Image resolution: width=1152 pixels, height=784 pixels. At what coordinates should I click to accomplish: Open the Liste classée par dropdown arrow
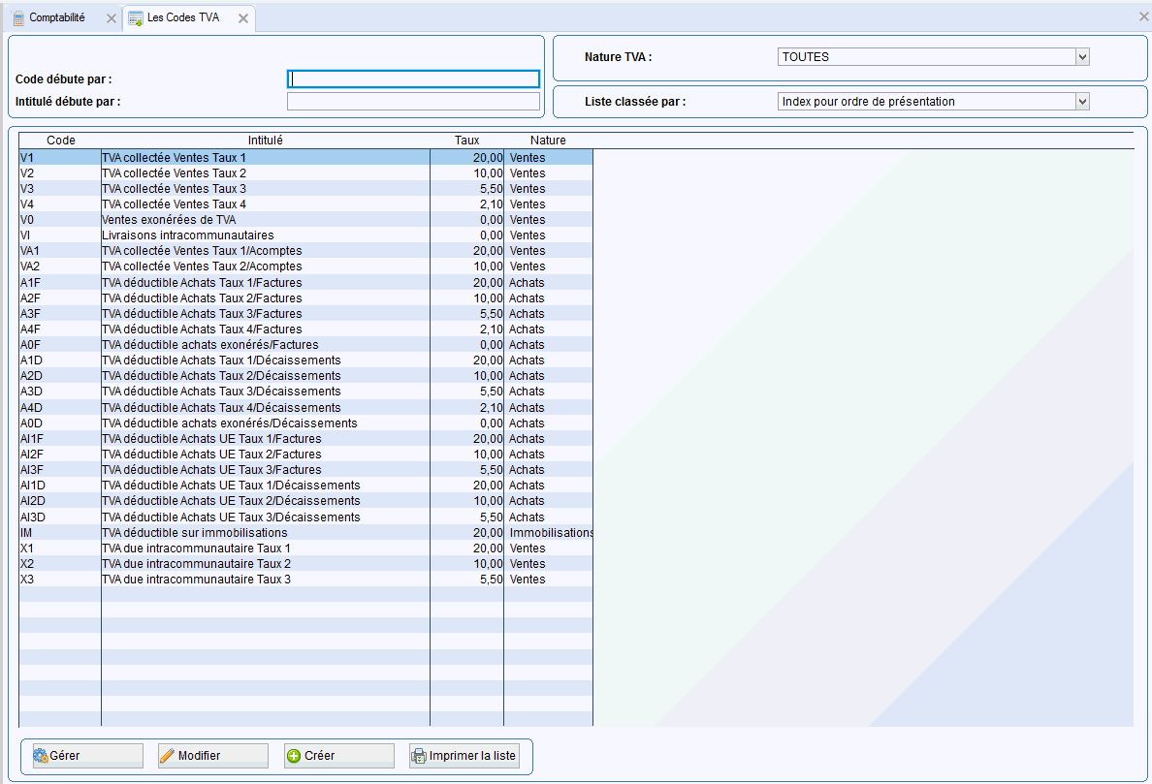click(1082, 102)
